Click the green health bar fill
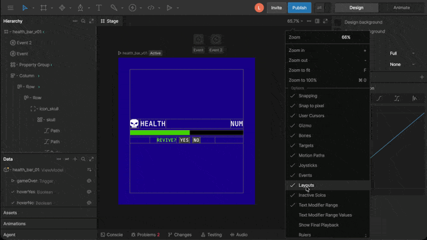The image size is (427, 240). pos(159,133)
